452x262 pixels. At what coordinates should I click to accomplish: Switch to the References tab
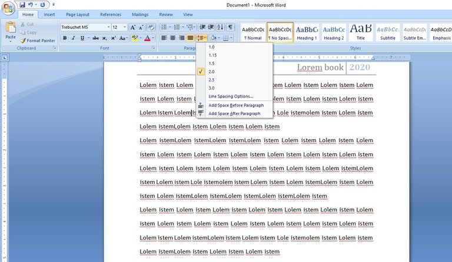[x=111, y=14]
